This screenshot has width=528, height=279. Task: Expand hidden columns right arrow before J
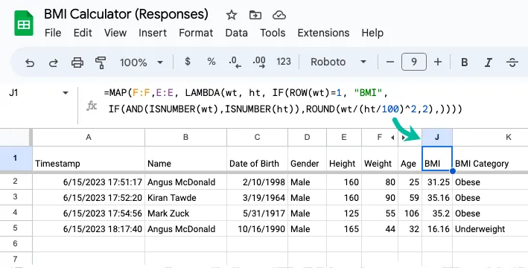pyautogui.click(x=404, y=138)
